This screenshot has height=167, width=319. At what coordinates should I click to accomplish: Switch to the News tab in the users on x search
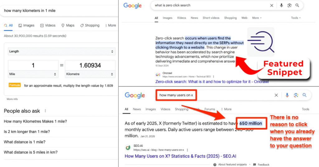(x=137, y=109)
